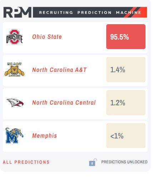
Task: Select the 1.4% prediction box
Action: click(126, 69)
